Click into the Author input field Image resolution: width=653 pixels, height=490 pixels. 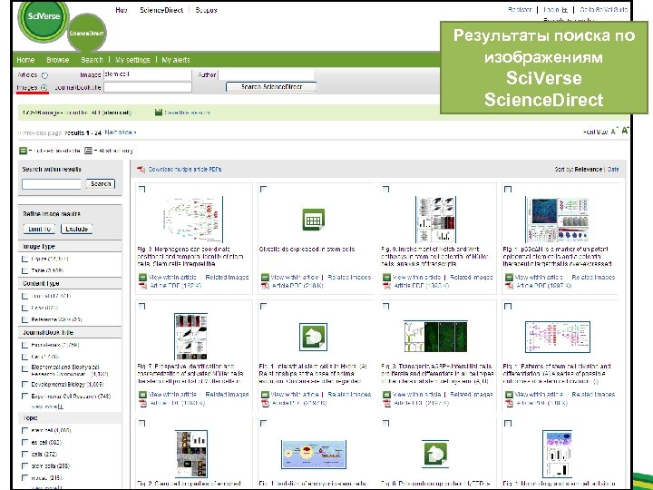coord(267,75)
